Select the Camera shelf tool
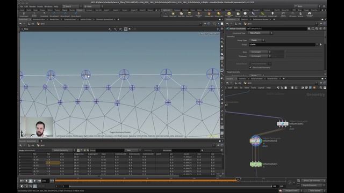This screenshot has height=193, width=344. tap(165, 14)
